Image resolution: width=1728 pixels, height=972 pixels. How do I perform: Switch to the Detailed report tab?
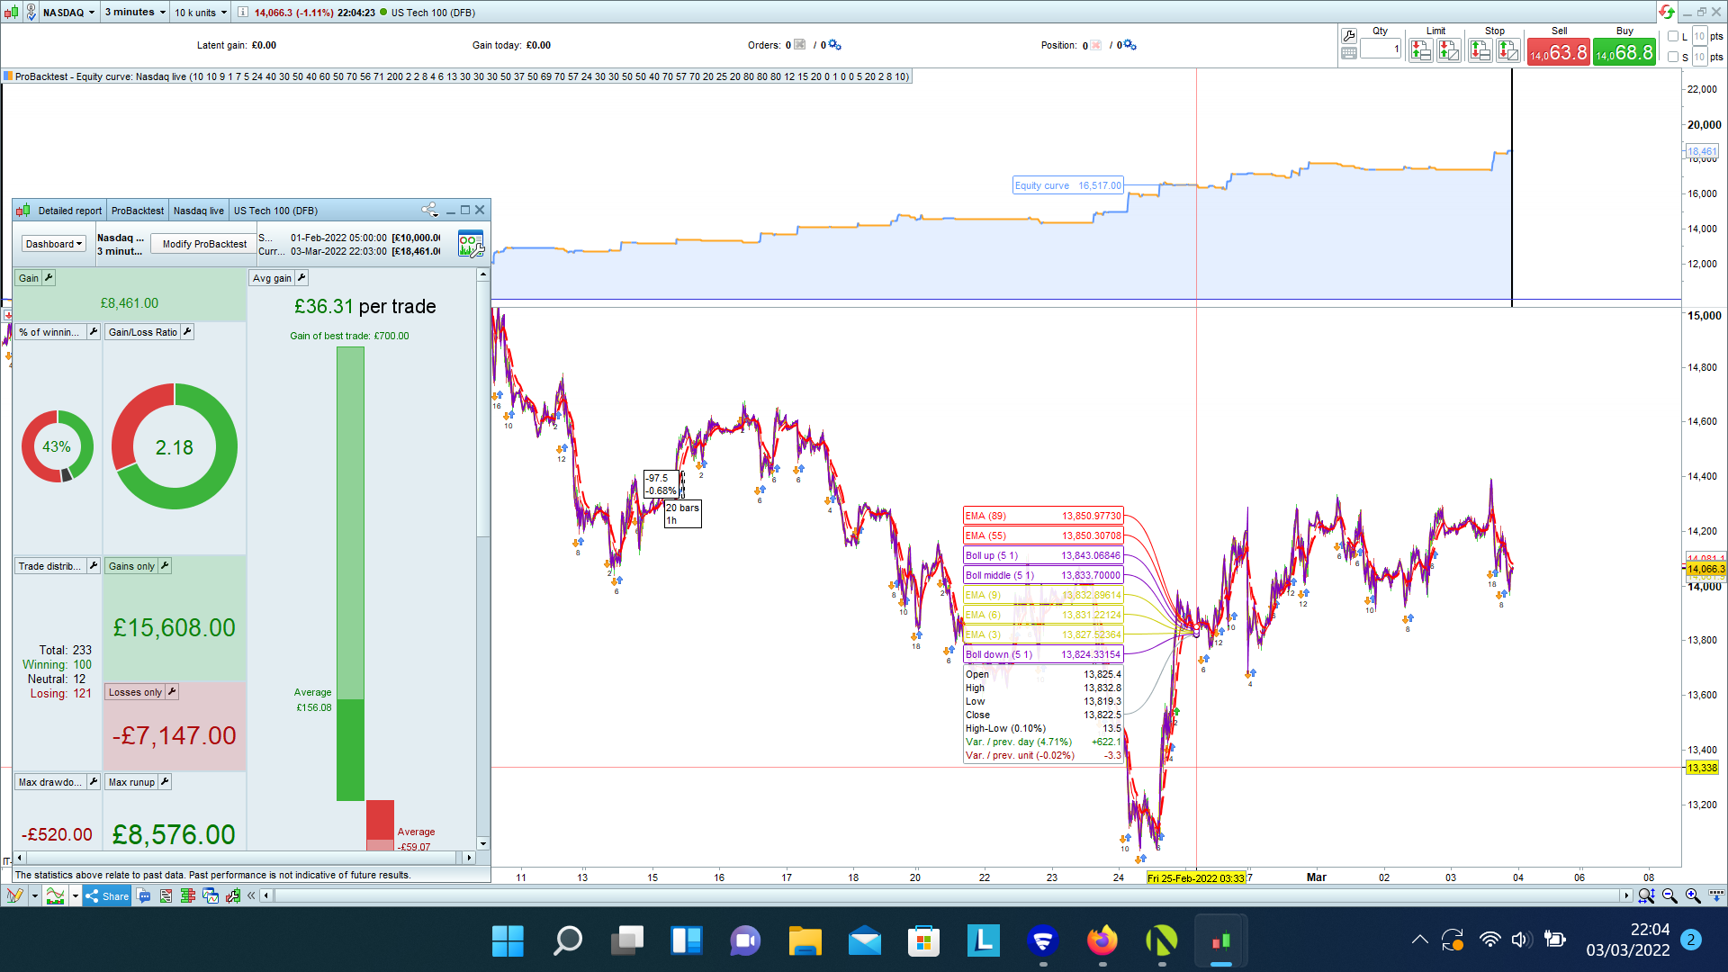[x=69, y=211]
